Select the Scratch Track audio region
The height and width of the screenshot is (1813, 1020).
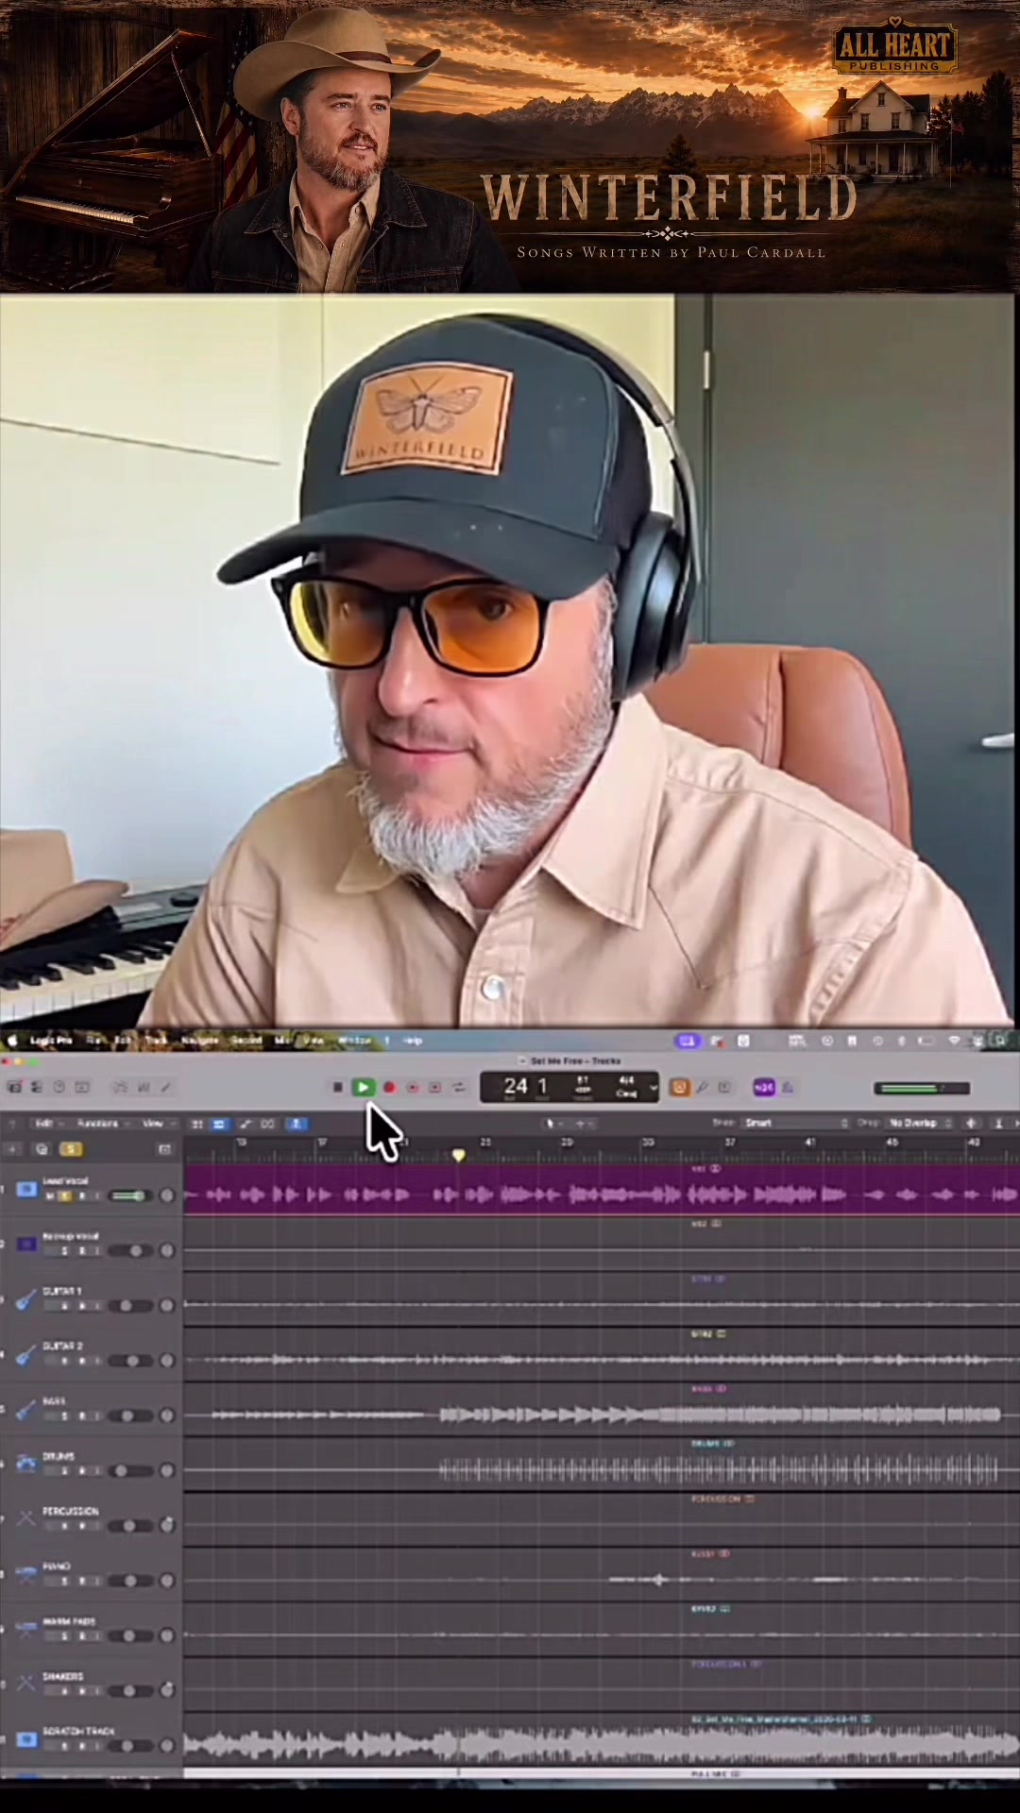point(602,1742)
